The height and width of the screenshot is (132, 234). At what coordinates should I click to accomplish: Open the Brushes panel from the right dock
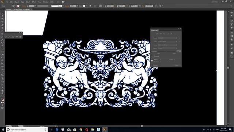click(231, 24)
